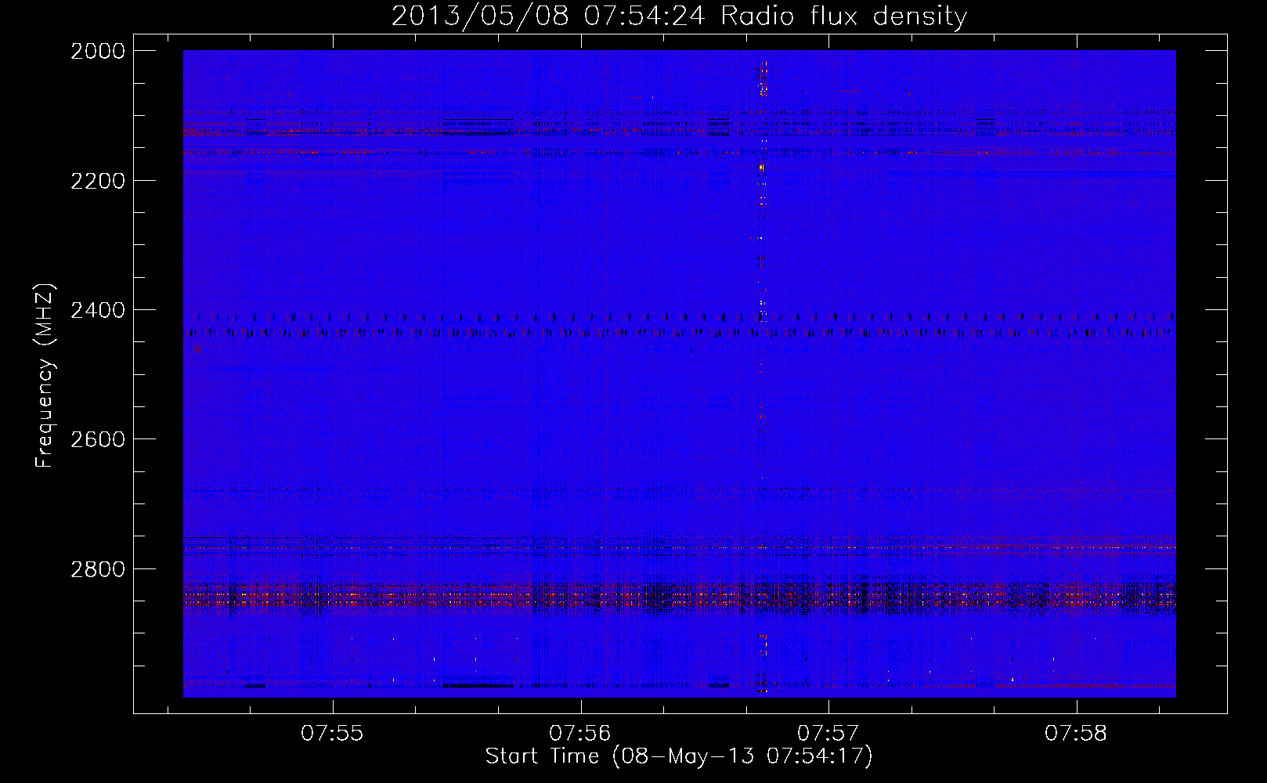Click the 07:57 time tick label
The image size is (1267, 783).
[828, 733]
